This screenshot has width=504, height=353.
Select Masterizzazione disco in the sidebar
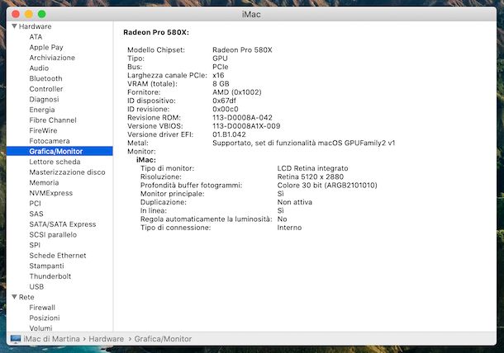point(67,172)
